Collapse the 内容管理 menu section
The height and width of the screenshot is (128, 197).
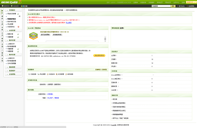[x=13, y=31]
